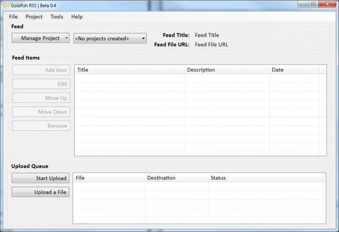Open the Tools menu
The width and height of the screenshot is (339, 232).
[57, 16]
